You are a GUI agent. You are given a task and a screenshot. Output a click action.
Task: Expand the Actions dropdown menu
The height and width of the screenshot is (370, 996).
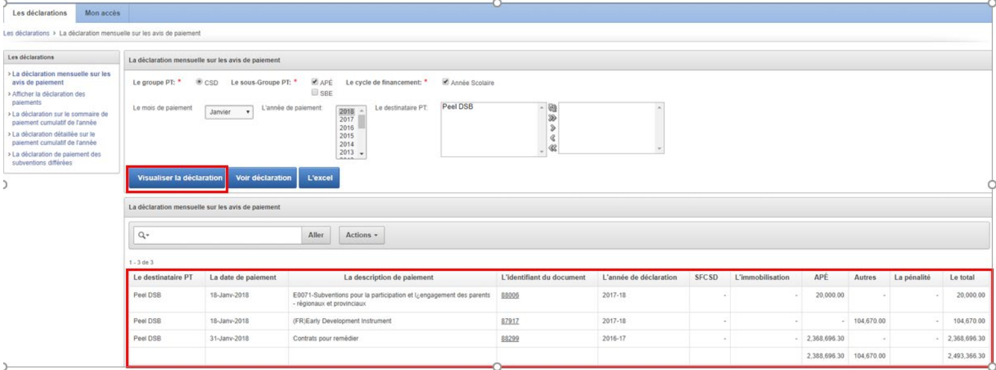click(362, 235)
